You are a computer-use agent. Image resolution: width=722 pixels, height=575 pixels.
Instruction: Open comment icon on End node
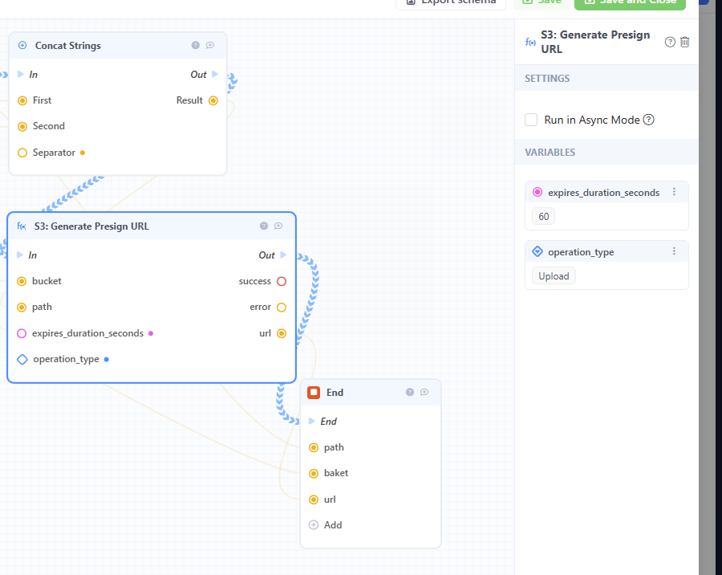[x=424, y=393]
